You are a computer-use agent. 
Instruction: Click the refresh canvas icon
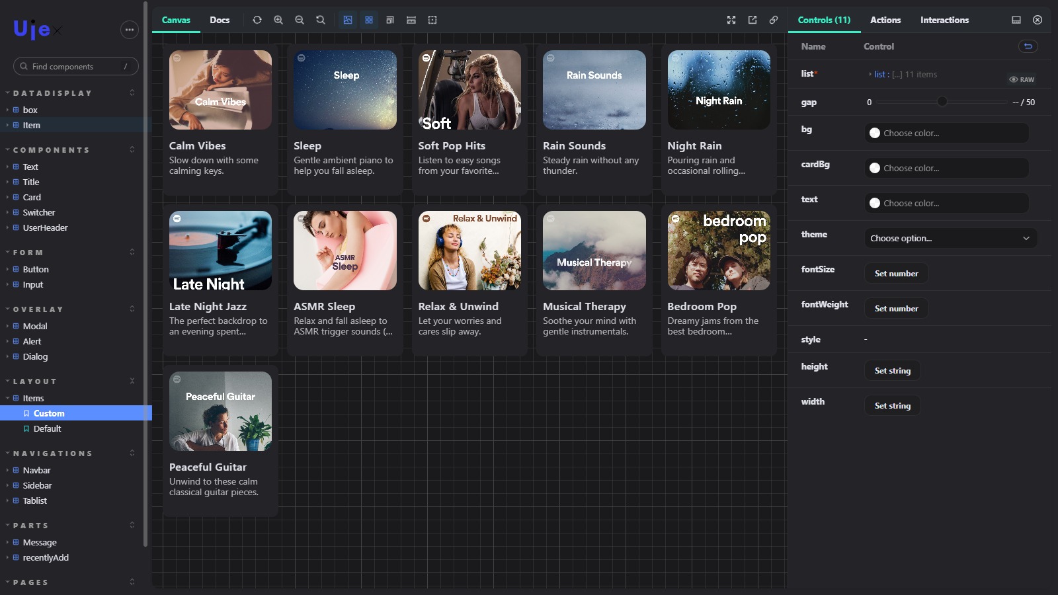pyautogui.click(x=257, y=20)
